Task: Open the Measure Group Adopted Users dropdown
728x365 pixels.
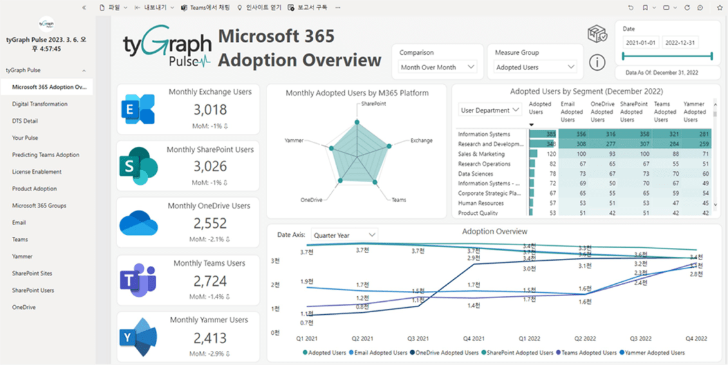Action: point(535,67)
